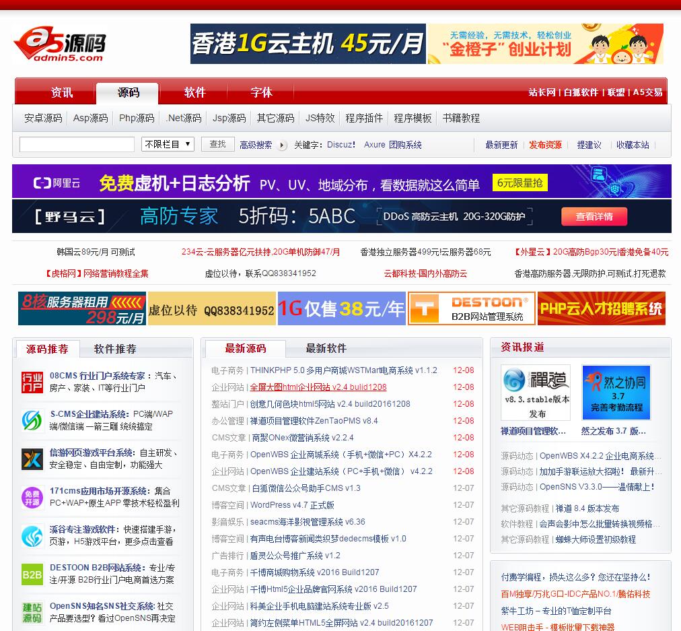
Task: Click the 信游网页游戏平台 X icon
Action: (x=32, y=459)
